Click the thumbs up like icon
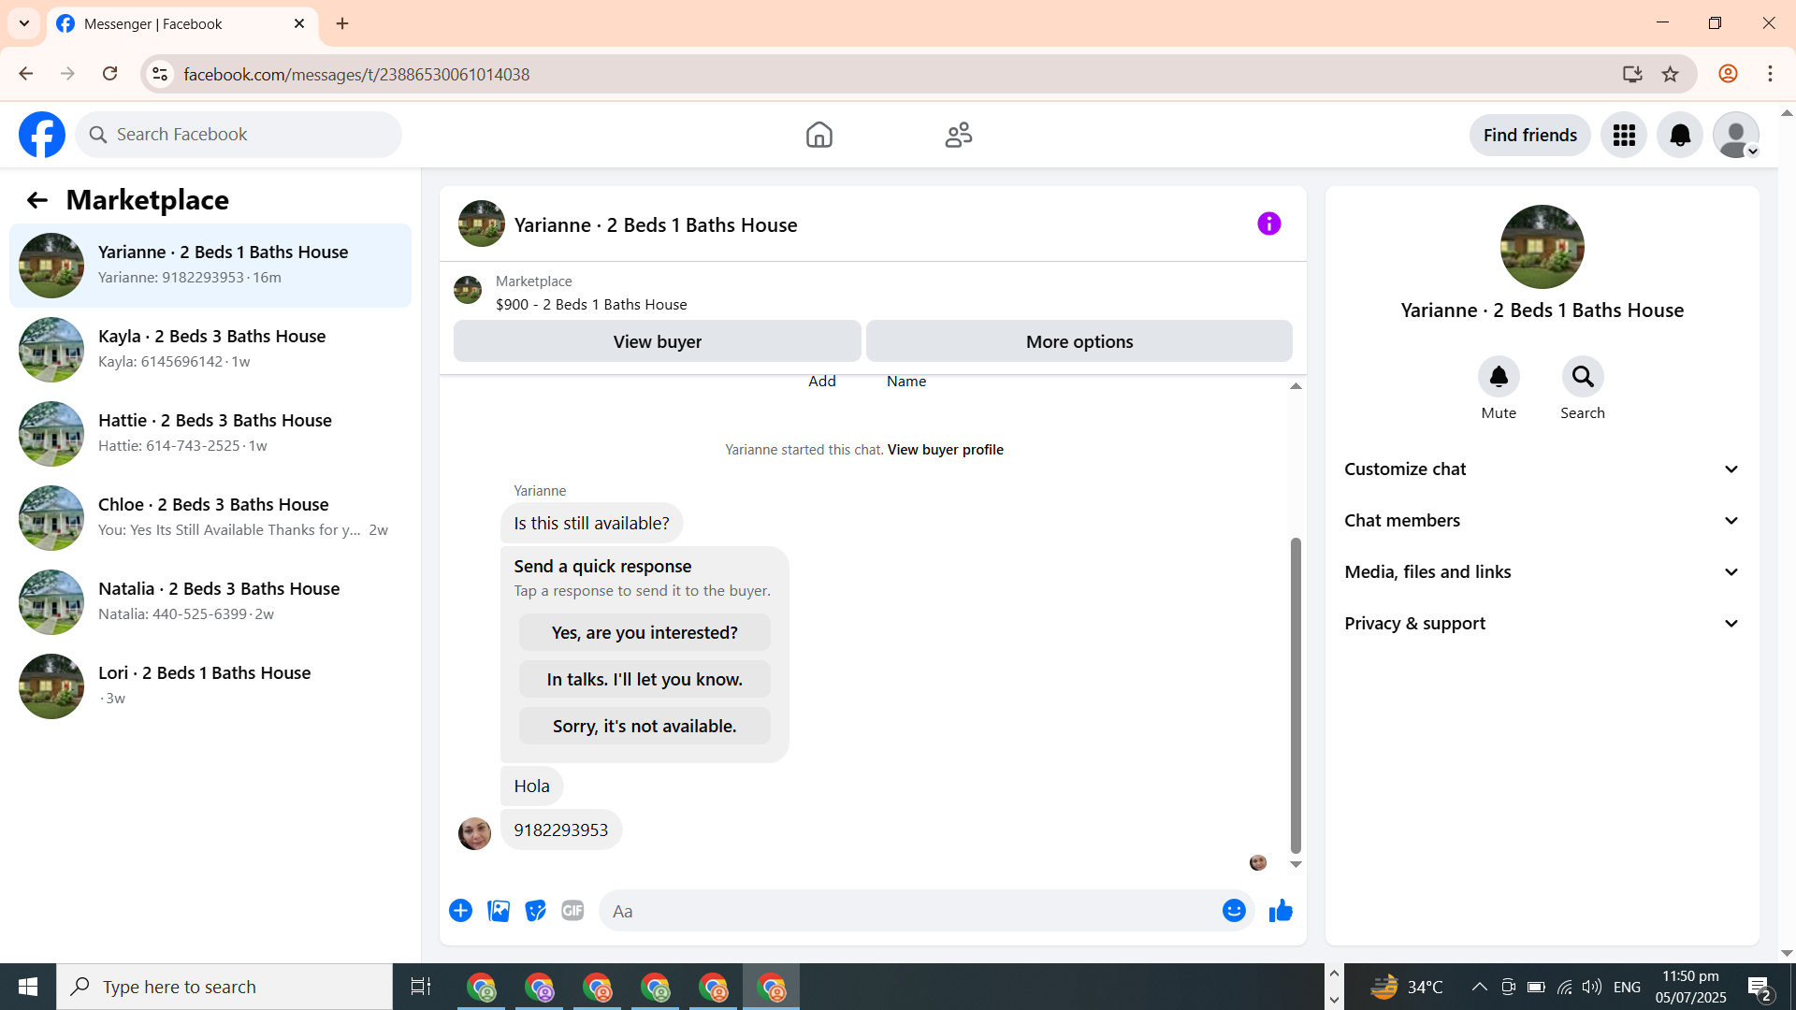The image size is (1796, 1010). tap(1281, 911)
